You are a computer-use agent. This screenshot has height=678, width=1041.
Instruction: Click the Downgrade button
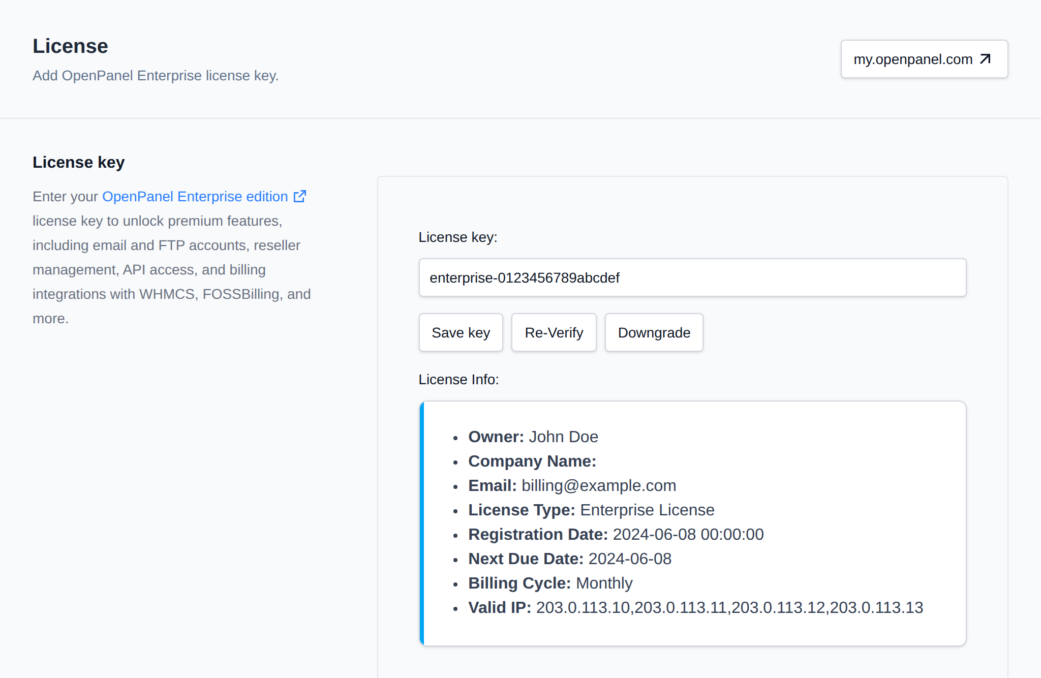[x=654, y=332]
